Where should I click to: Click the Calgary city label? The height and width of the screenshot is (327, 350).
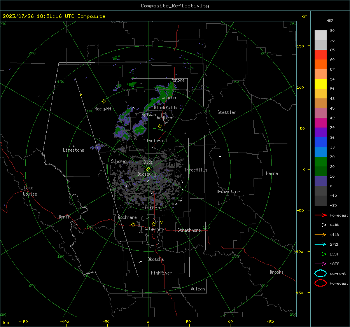pos(152,229)
